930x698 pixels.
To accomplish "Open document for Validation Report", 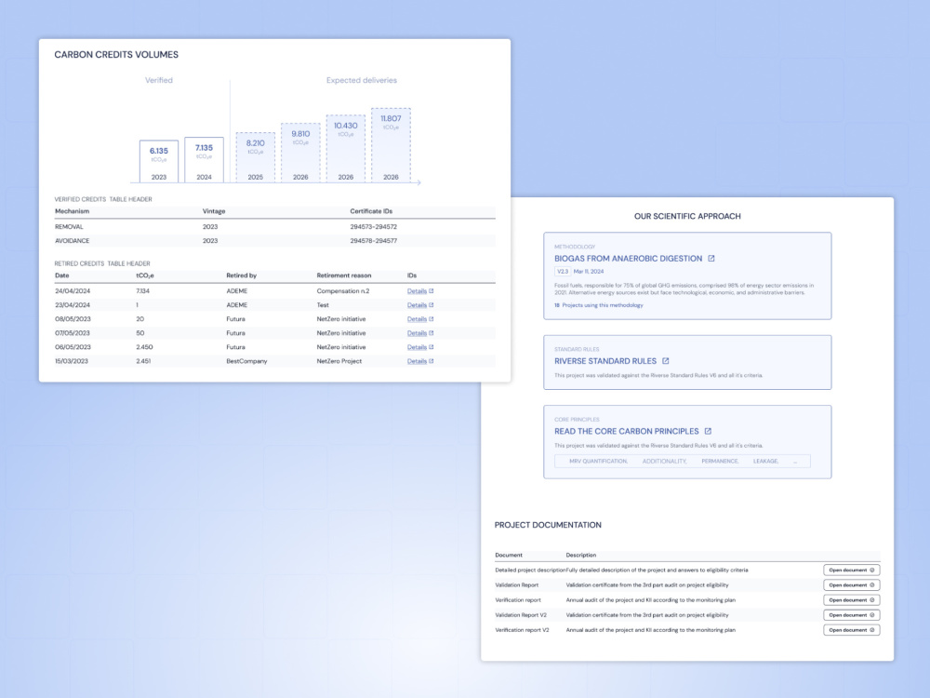I will pyautogui.click(x=851, y=584).
